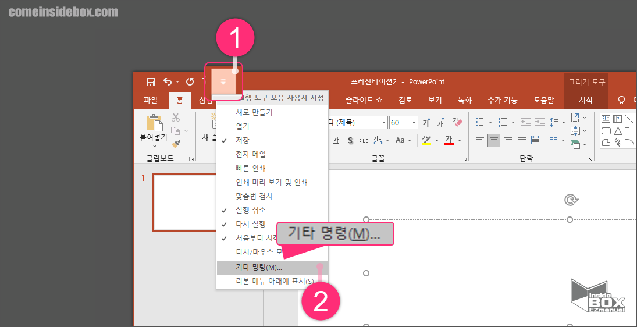Click the numbered list icon
This screenshot has width=637, height=327.
tap(503, 122)
